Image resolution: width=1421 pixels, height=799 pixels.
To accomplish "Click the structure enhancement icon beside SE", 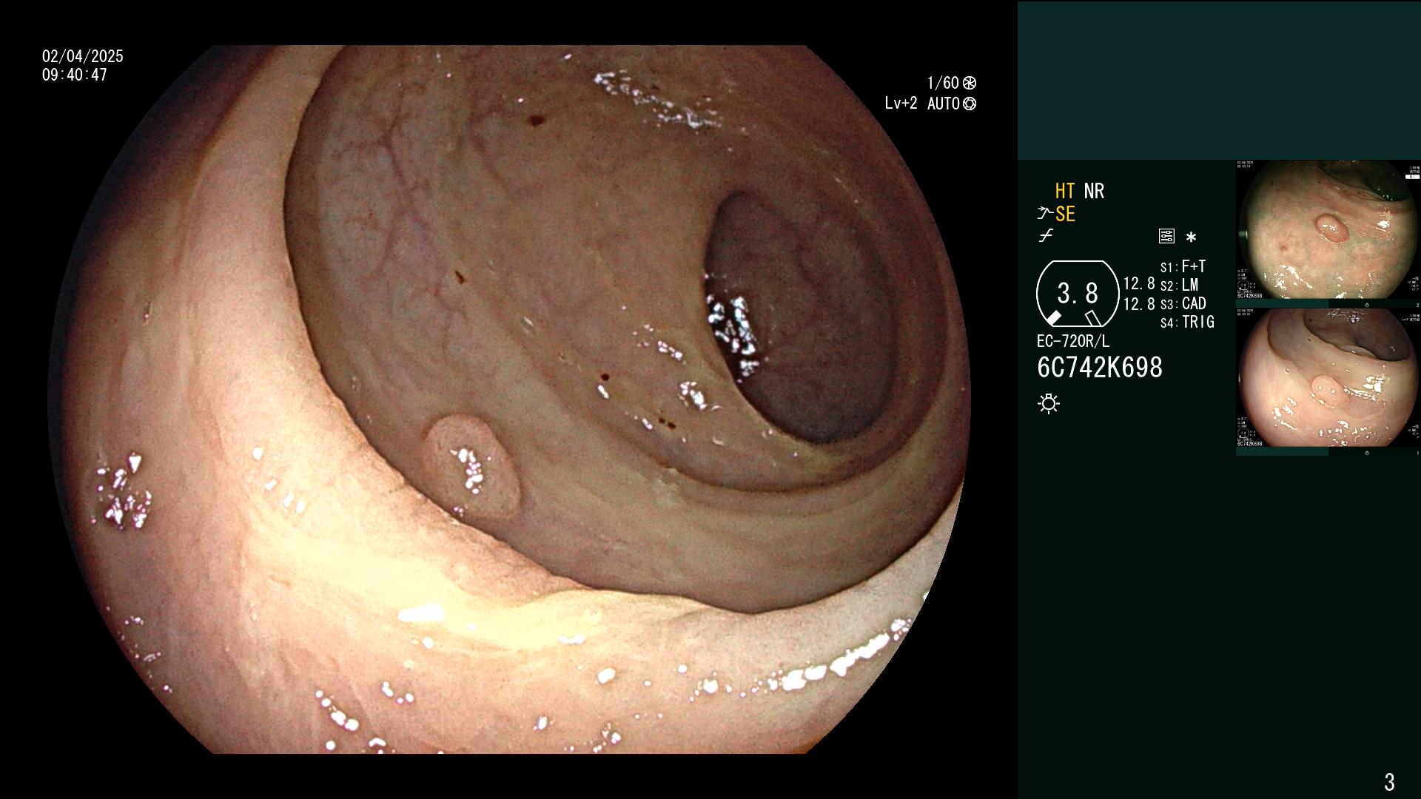I will 1044,214.
